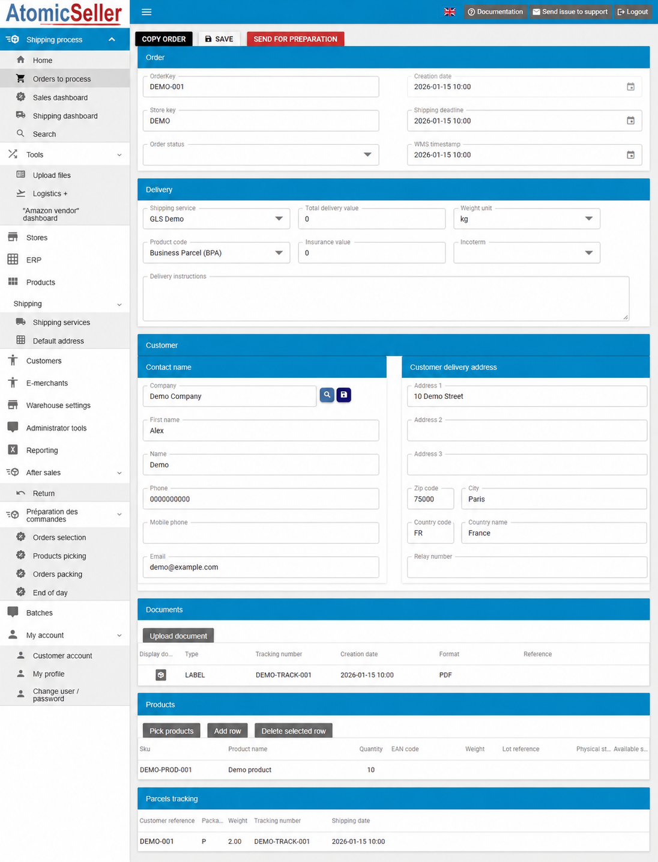Screen dimensions: 658x862
Task: Click the DEMO-TRACK-001 document tracking number
Action: tap(283, 675)
